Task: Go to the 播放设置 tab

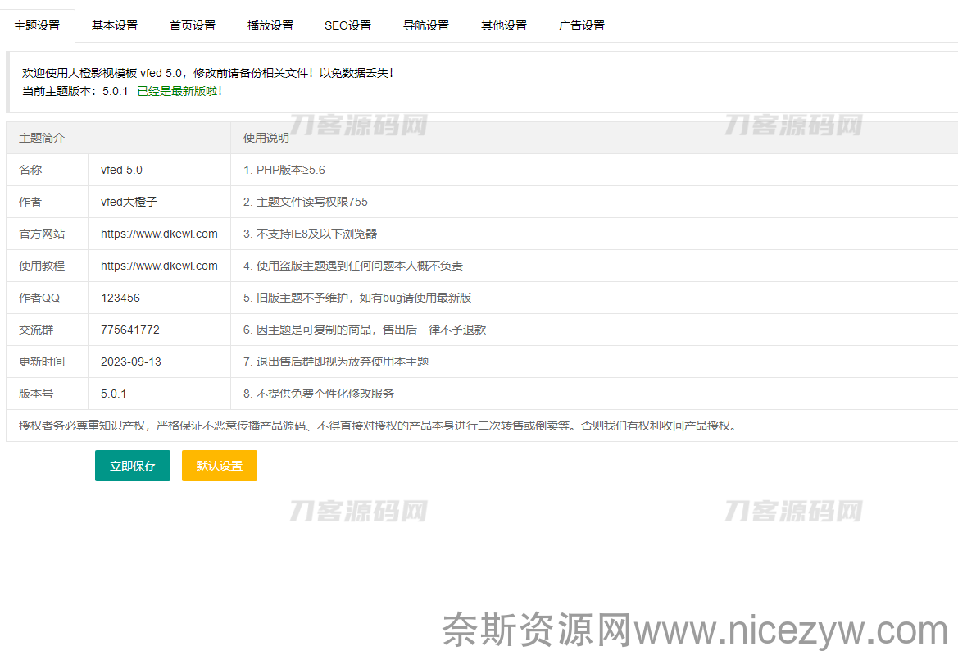Action: pyautogui.click(x=270, y=25)
